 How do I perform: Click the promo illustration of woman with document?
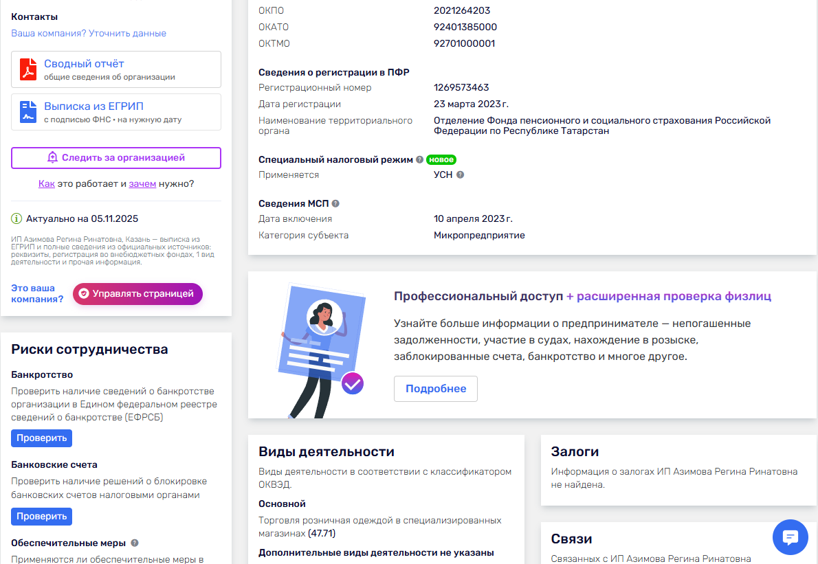point(316,347)
